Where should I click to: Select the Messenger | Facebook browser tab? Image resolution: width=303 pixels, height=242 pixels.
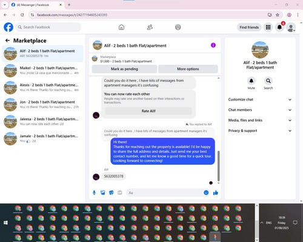point(36,5)
